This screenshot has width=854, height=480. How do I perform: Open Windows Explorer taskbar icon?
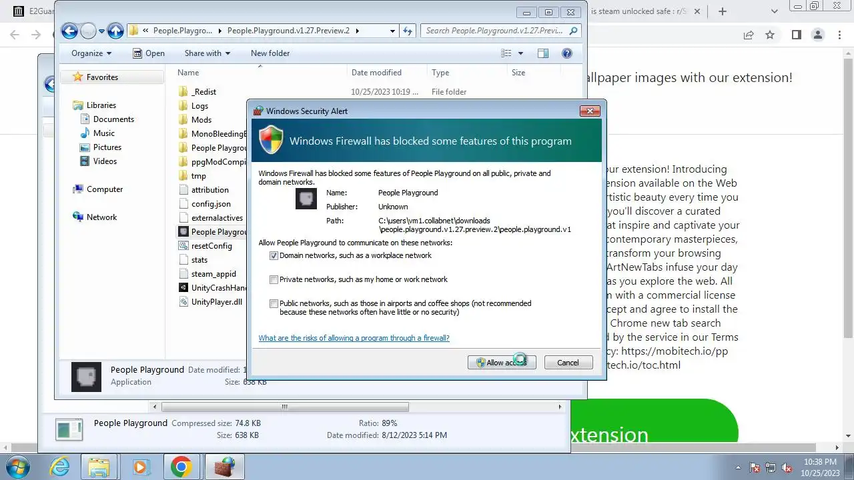(x=99, y=467)
